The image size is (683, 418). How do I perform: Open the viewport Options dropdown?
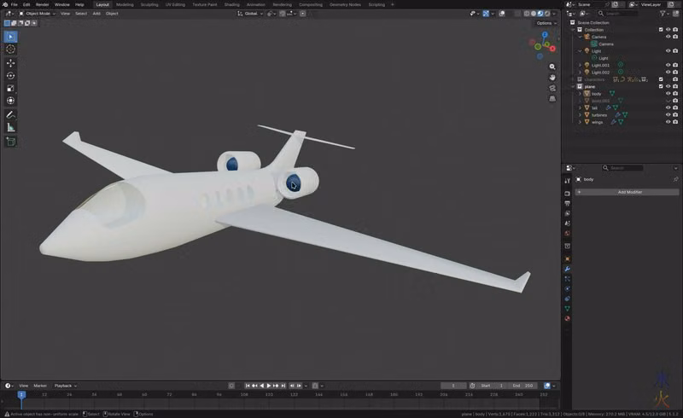coord(546,23)
